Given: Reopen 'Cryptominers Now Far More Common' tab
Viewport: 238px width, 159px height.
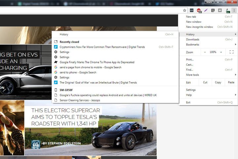Looking at the screenshot, I should point(115,47).
